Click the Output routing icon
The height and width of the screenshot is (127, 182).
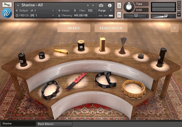pos(17,11)
